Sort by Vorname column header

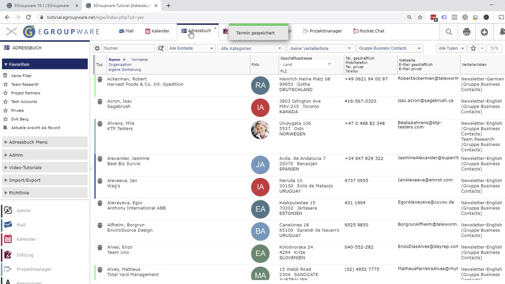(x=139, y=60)
